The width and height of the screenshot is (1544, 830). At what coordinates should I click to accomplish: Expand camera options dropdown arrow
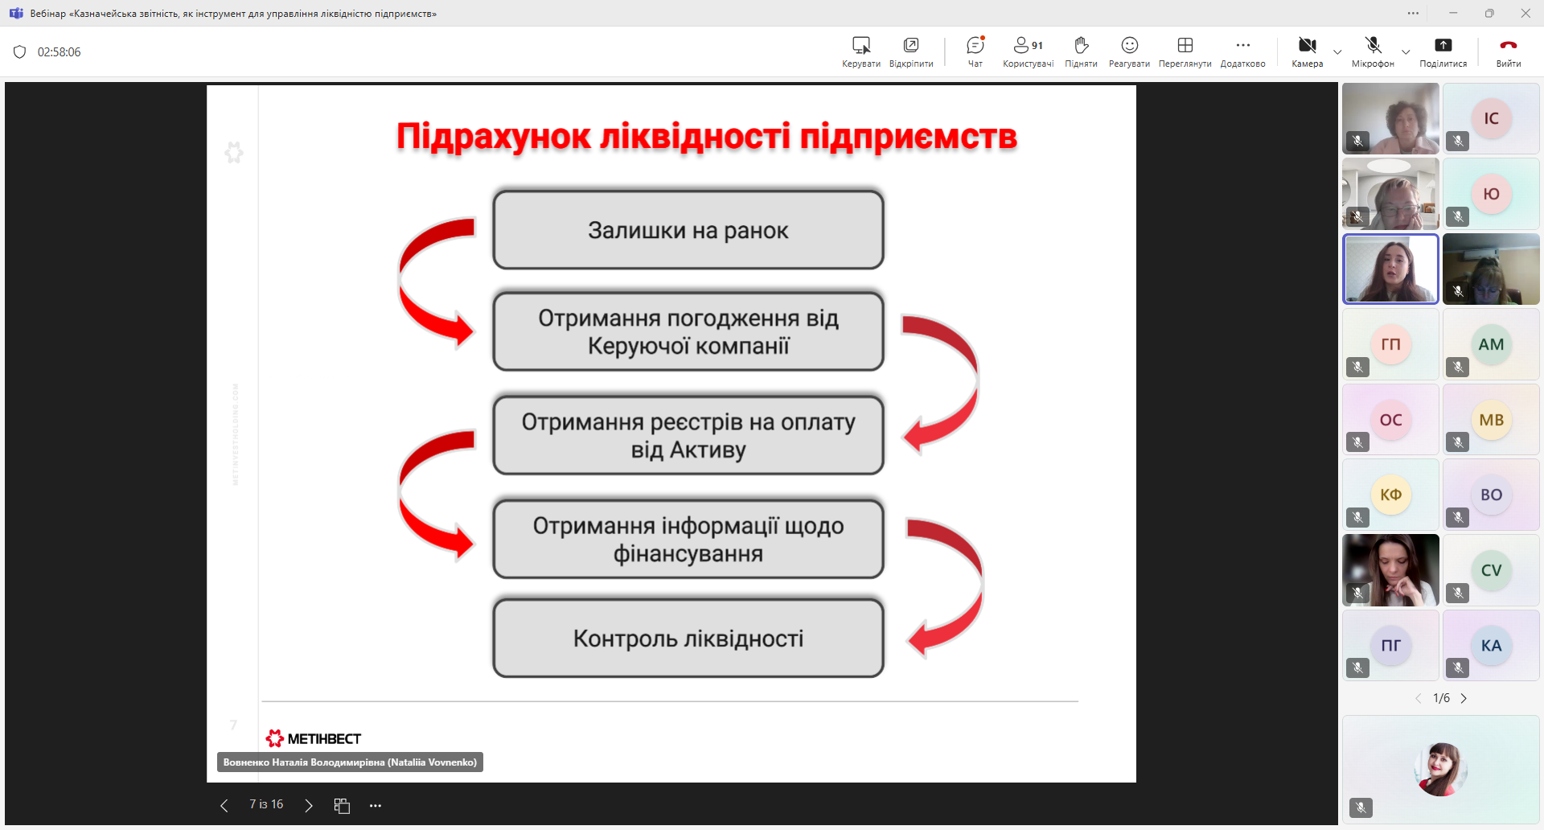pyautogui.click(x=1337, y=52)
